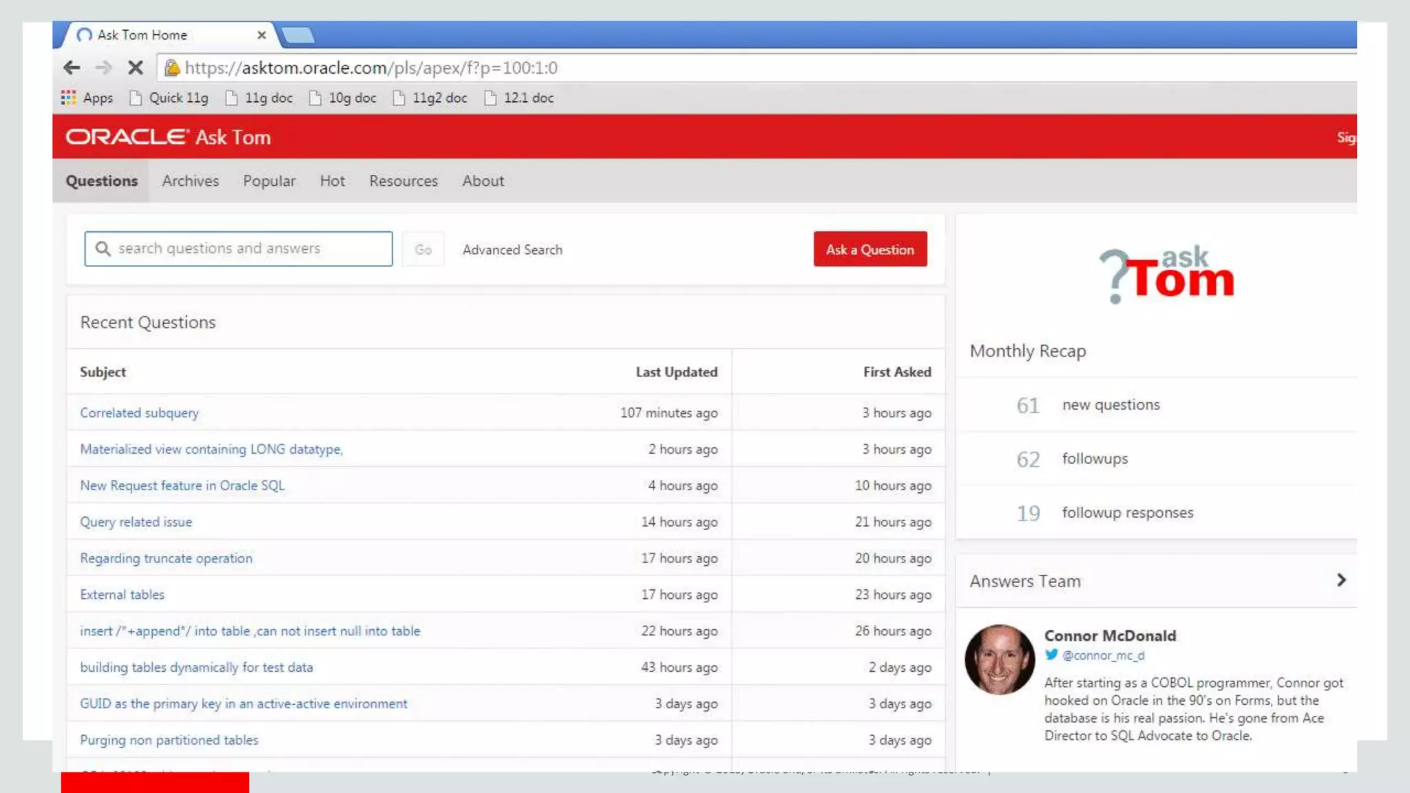Open the Query related issue question
The image size is (1410, 793).
pyautogui.click(x=136, y=522)
